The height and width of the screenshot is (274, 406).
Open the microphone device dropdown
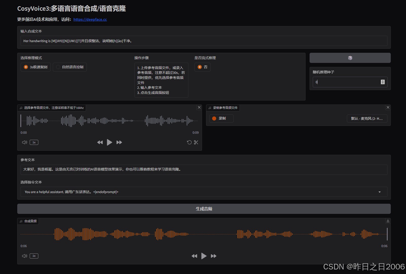pyautogui.click(x=367, y=118)
